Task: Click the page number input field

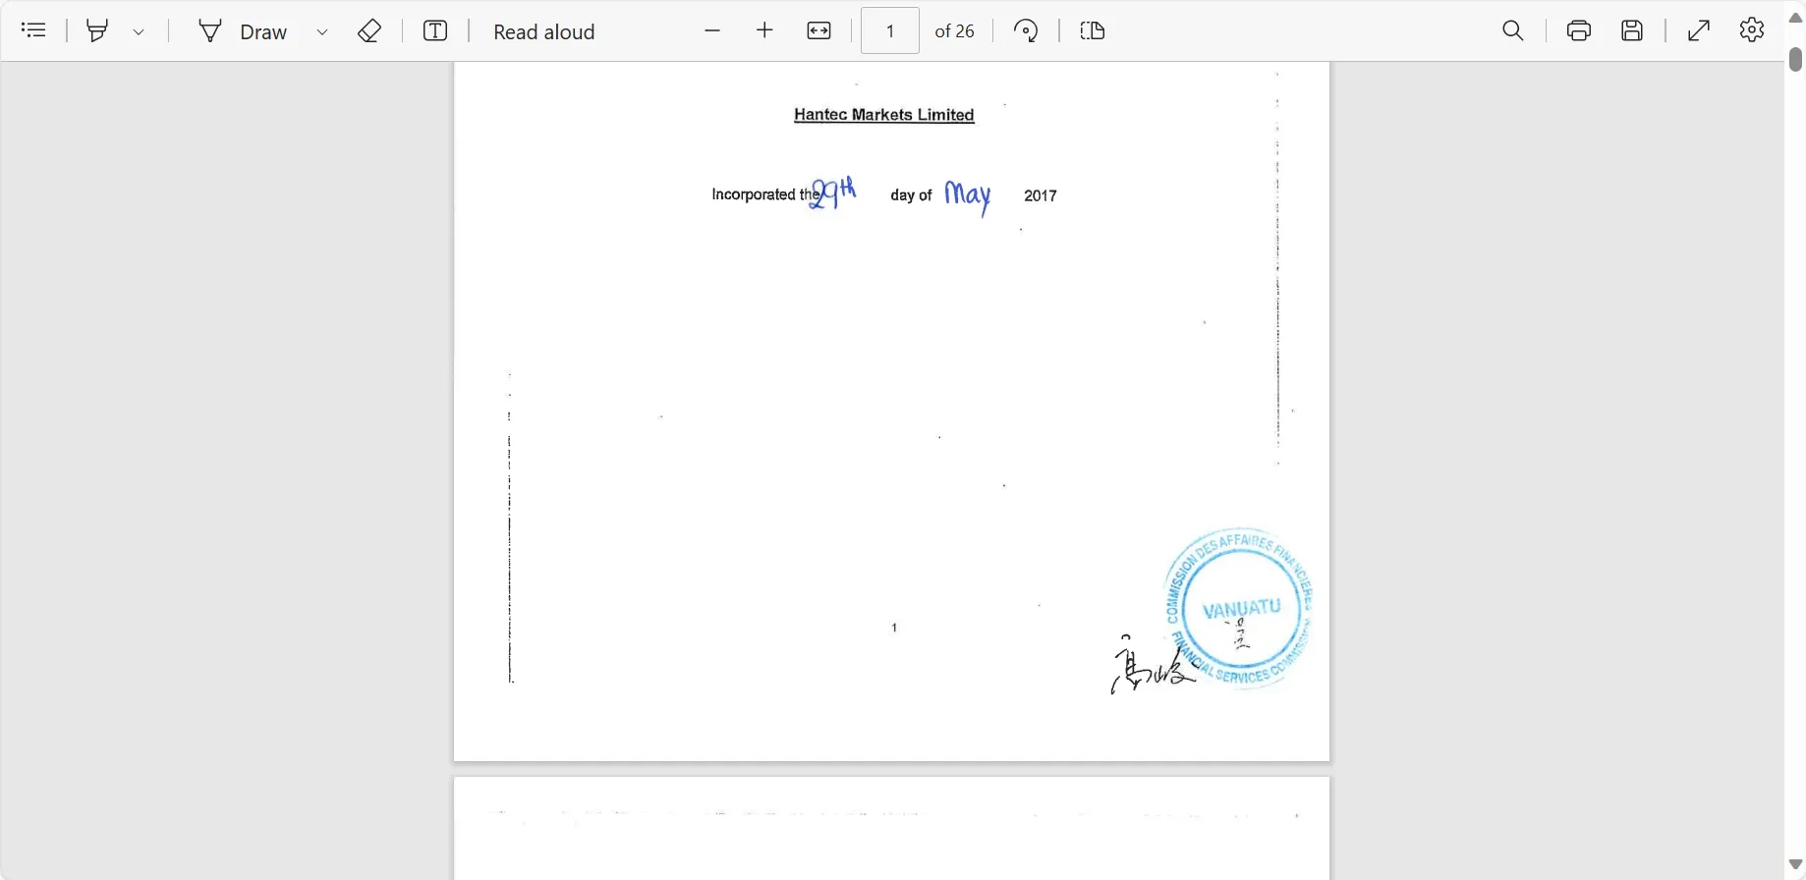Action: click(x=890, y=30)
